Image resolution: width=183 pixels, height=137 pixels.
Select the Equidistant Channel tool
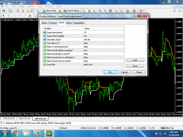point(30,15)
